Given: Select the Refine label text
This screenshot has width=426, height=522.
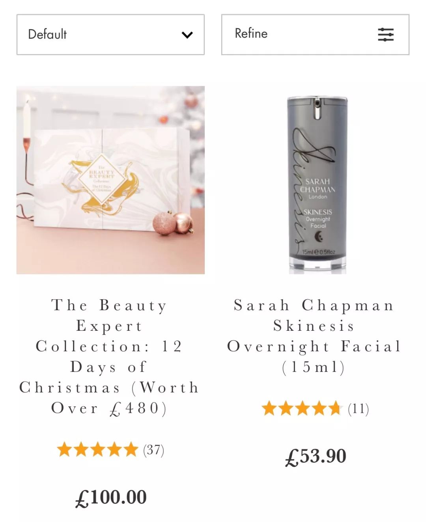Looking at the screenshot, I should (x=251, y=34).
